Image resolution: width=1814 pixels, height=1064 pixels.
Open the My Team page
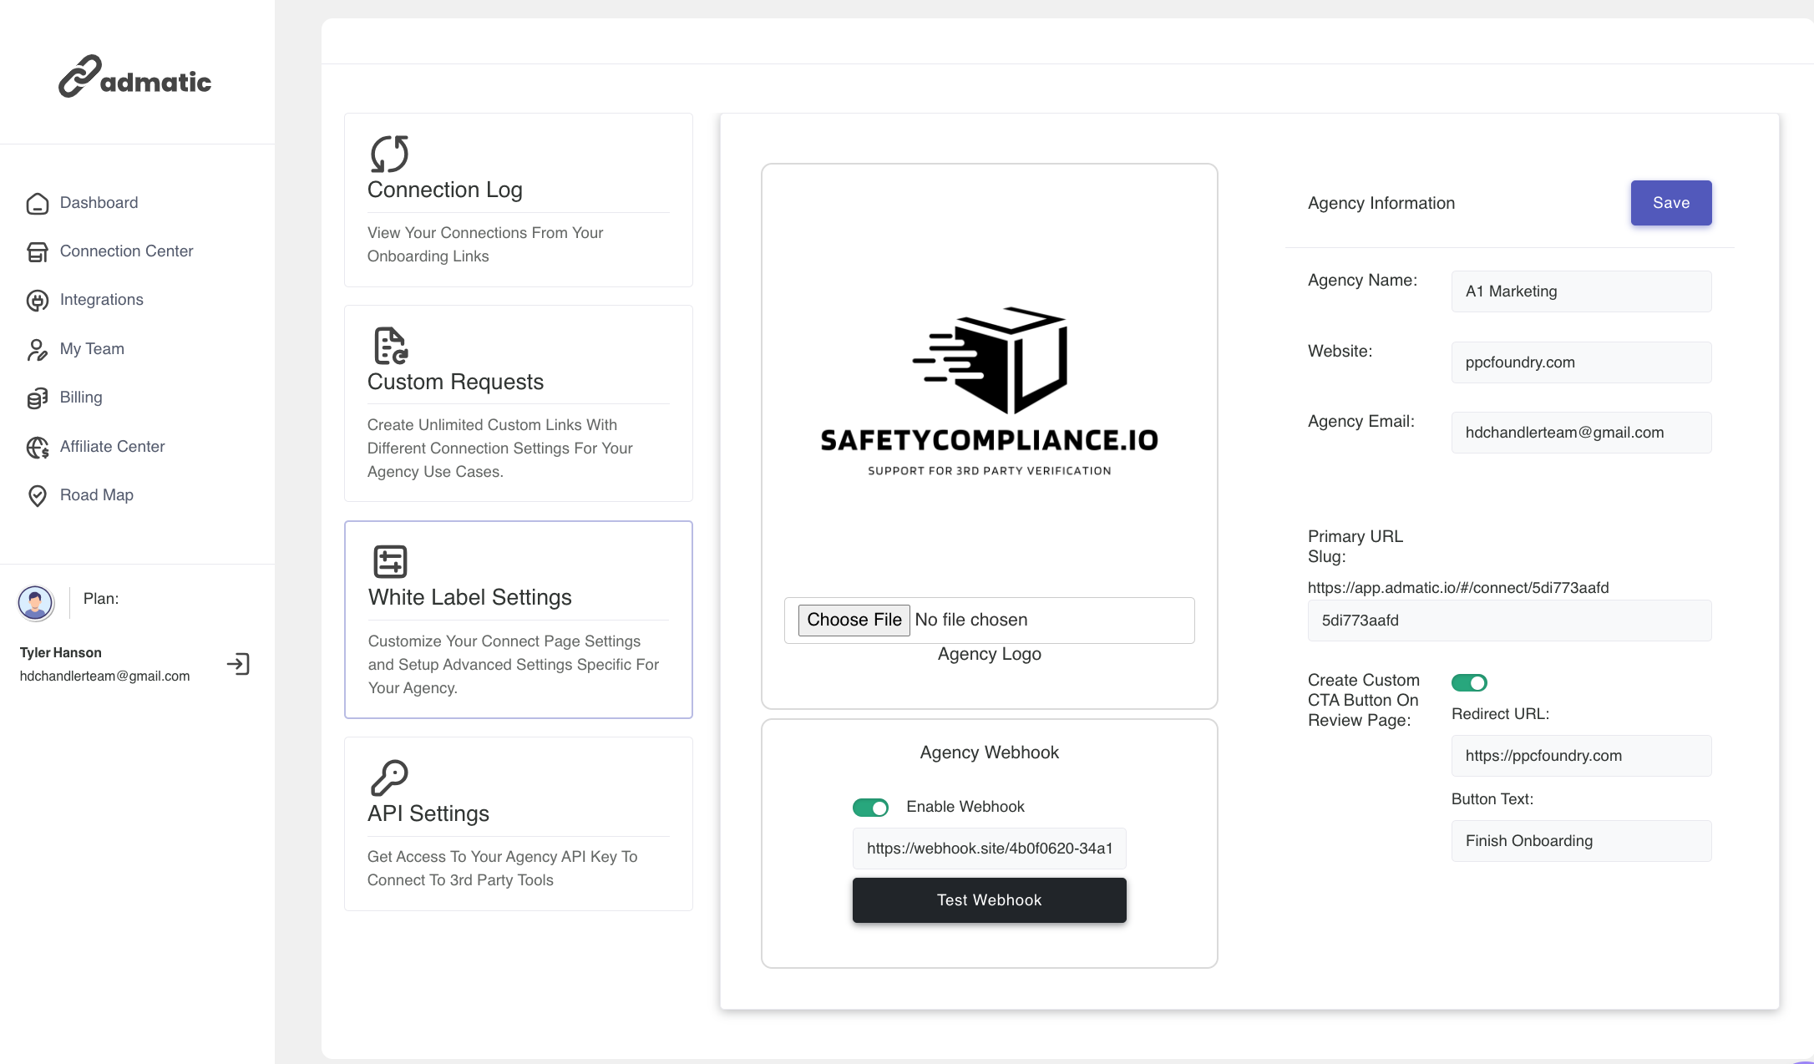click(92, 349)
